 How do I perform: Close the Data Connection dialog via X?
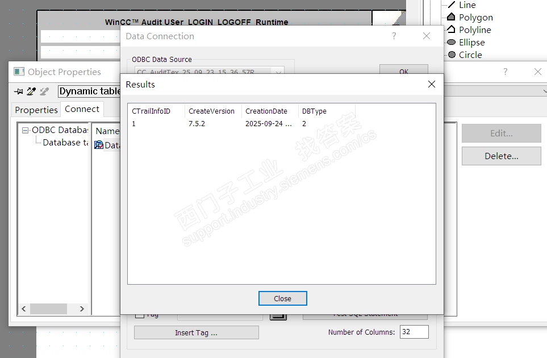click(x=427, y=36)
